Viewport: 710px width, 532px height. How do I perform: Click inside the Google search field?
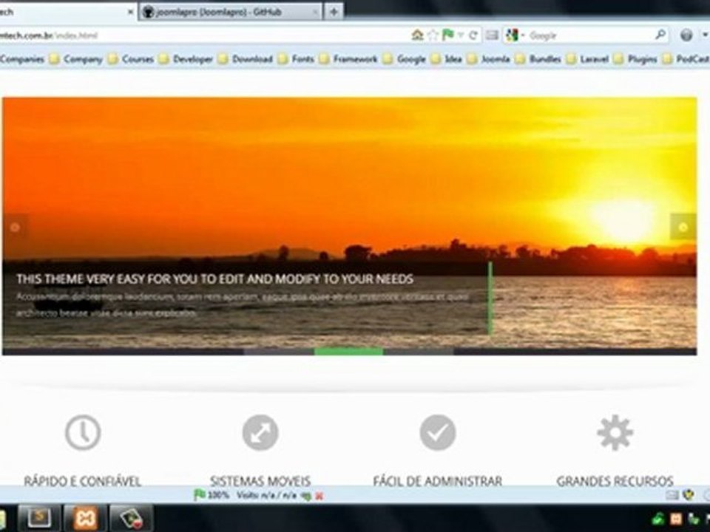[589, 35]
